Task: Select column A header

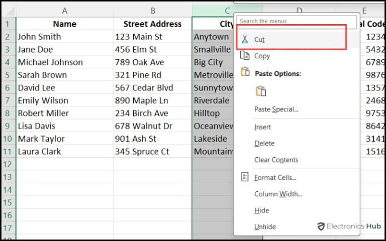Action: pyautogui.click(x=64, y=11)
